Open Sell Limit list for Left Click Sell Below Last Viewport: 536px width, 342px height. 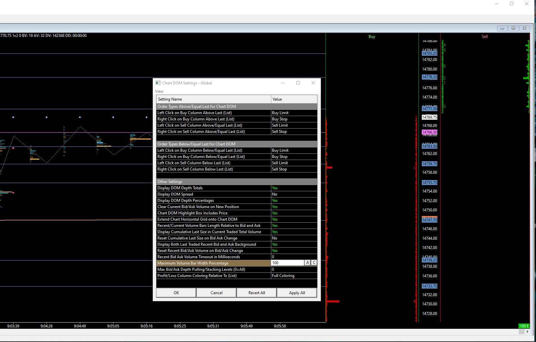(x=294, y=163)
